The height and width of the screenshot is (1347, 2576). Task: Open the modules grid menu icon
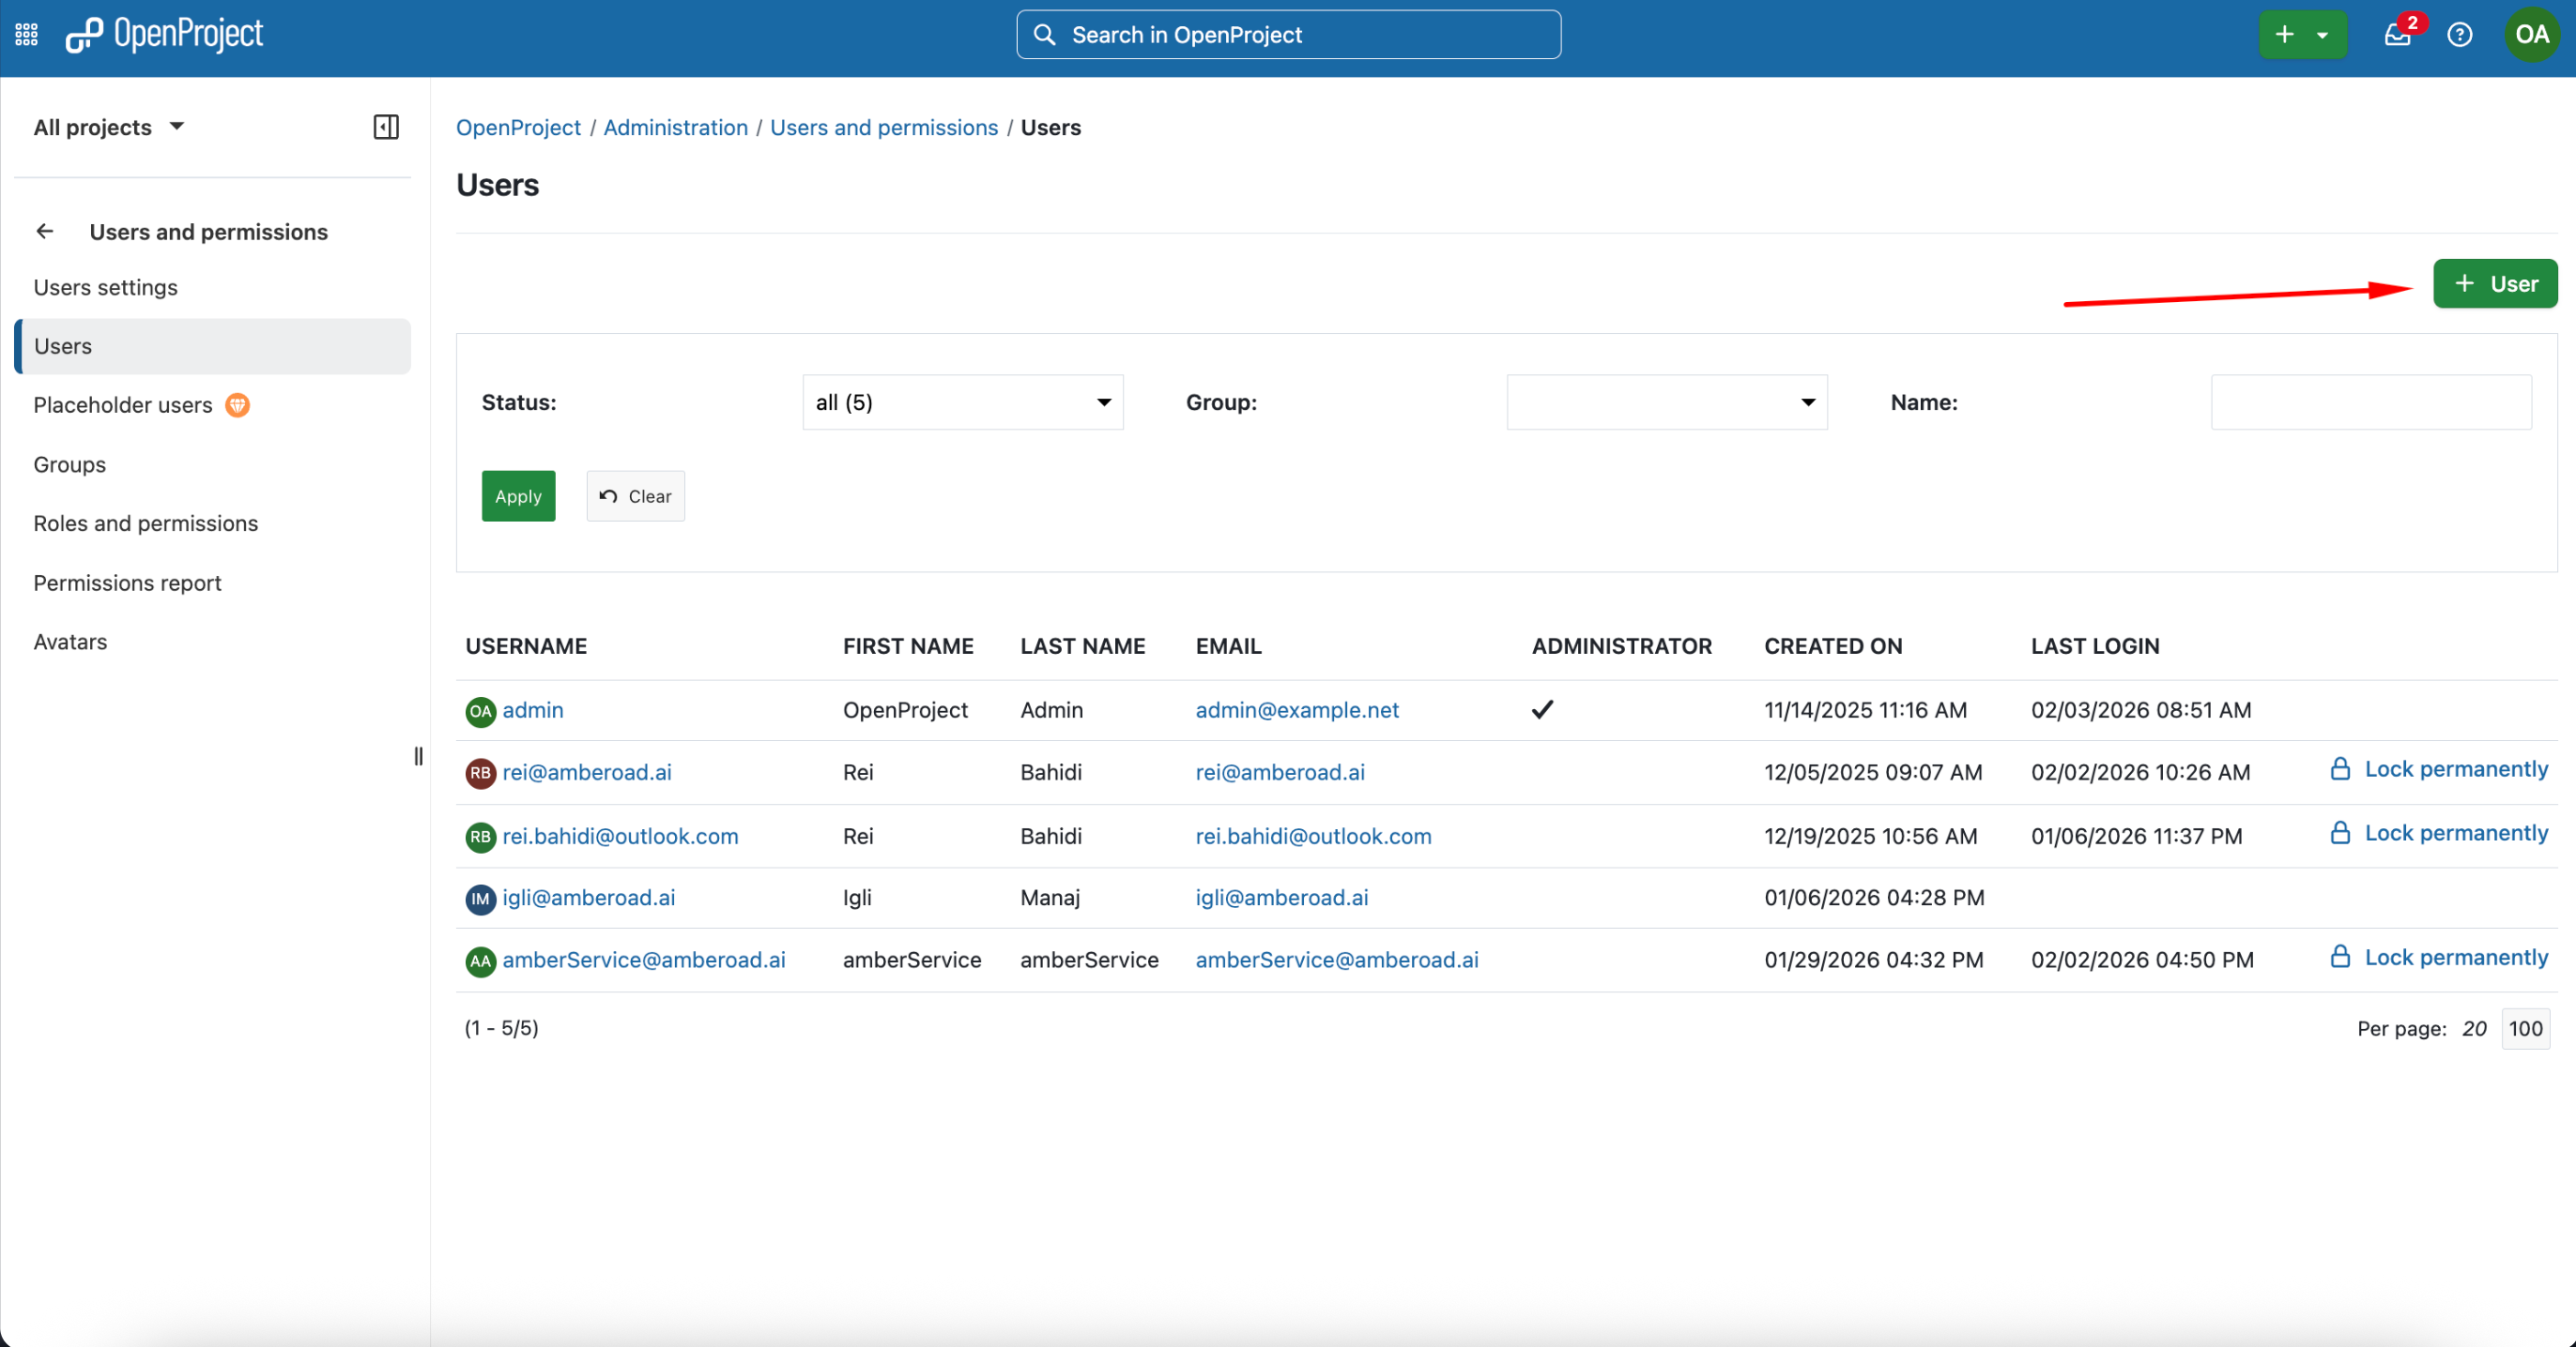(27, 35)
